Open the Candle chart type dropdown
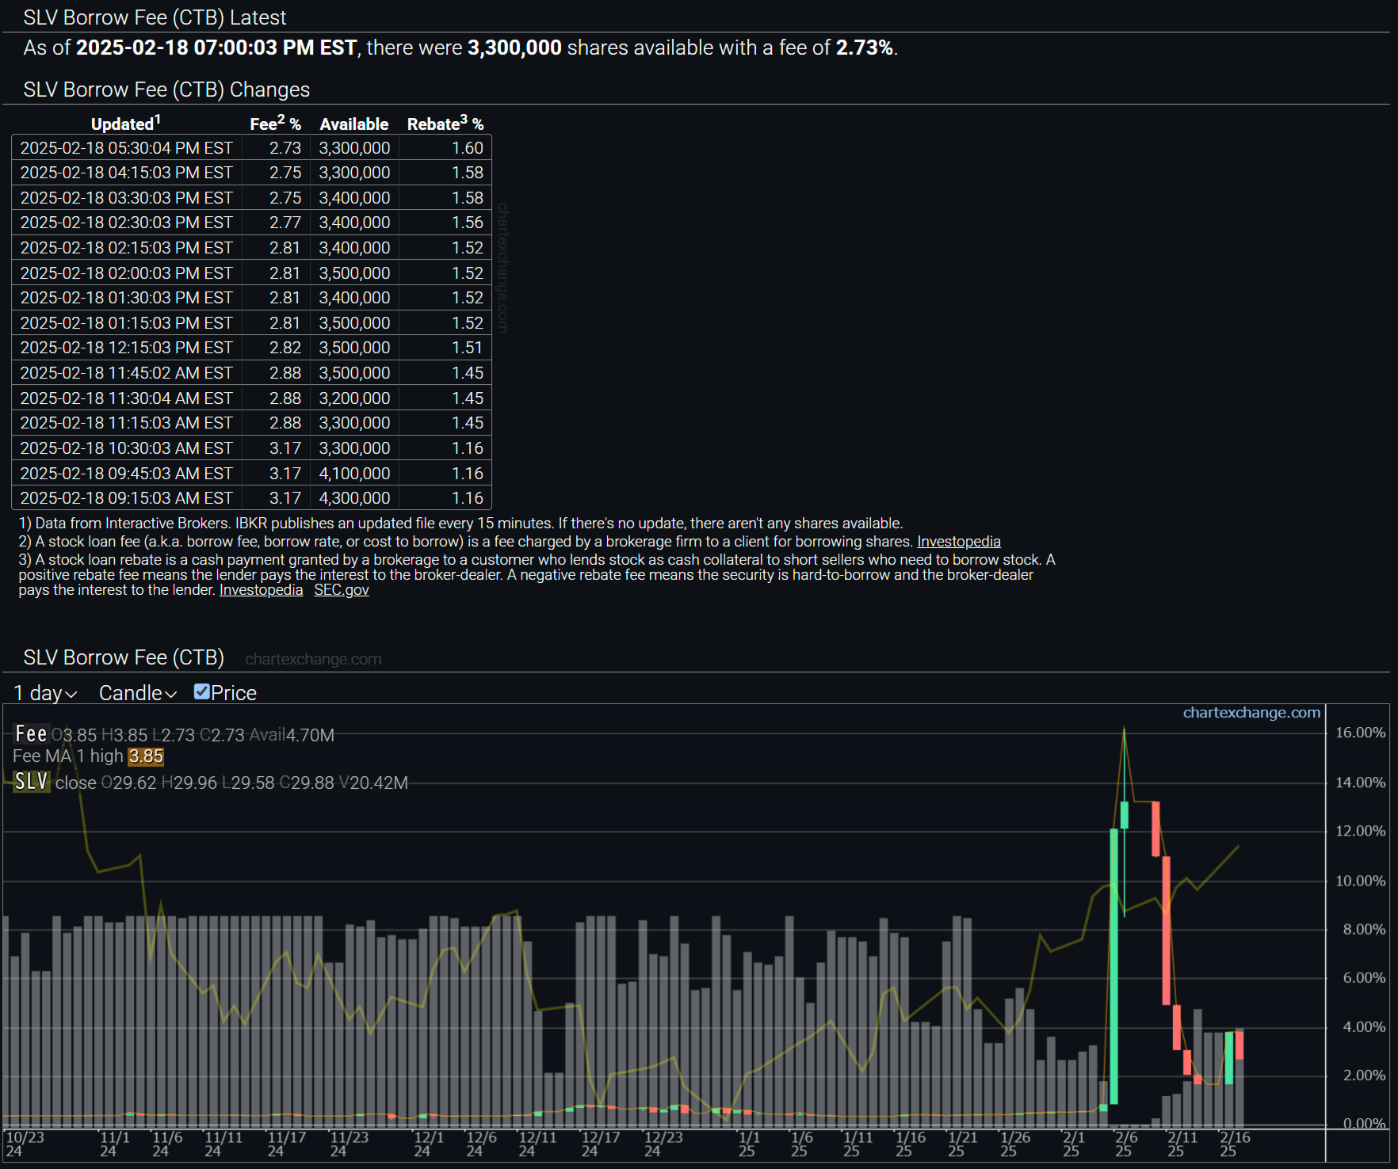The width and height of the screenshot is (1398, 1169). [137, 694]
